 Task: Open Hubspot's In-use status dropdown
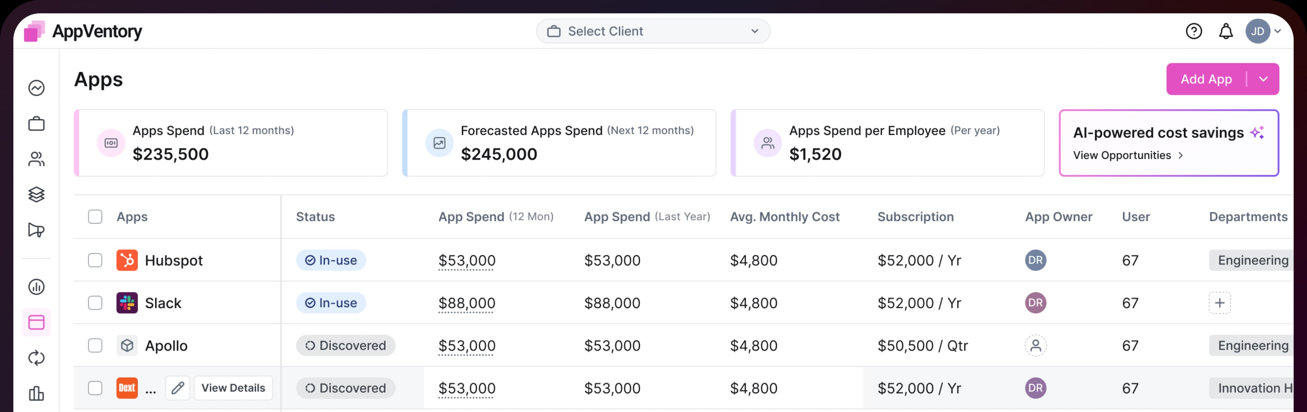pos(331,260)
